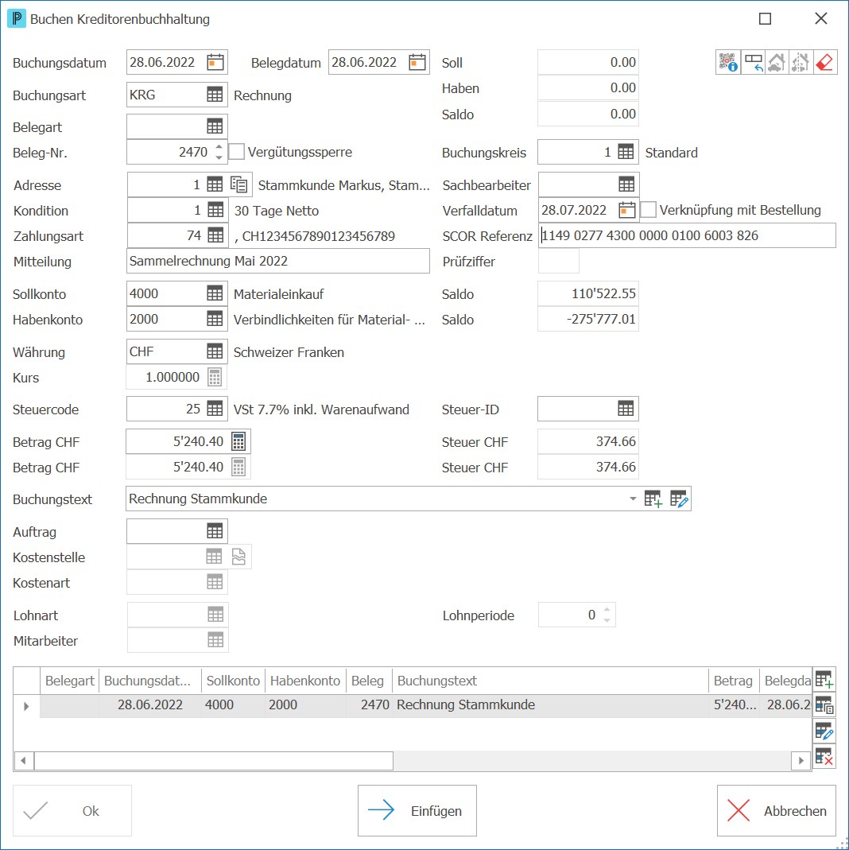Click into the Mitteilung text field
This screenshot has height=850, width=849.
point(278,261)
